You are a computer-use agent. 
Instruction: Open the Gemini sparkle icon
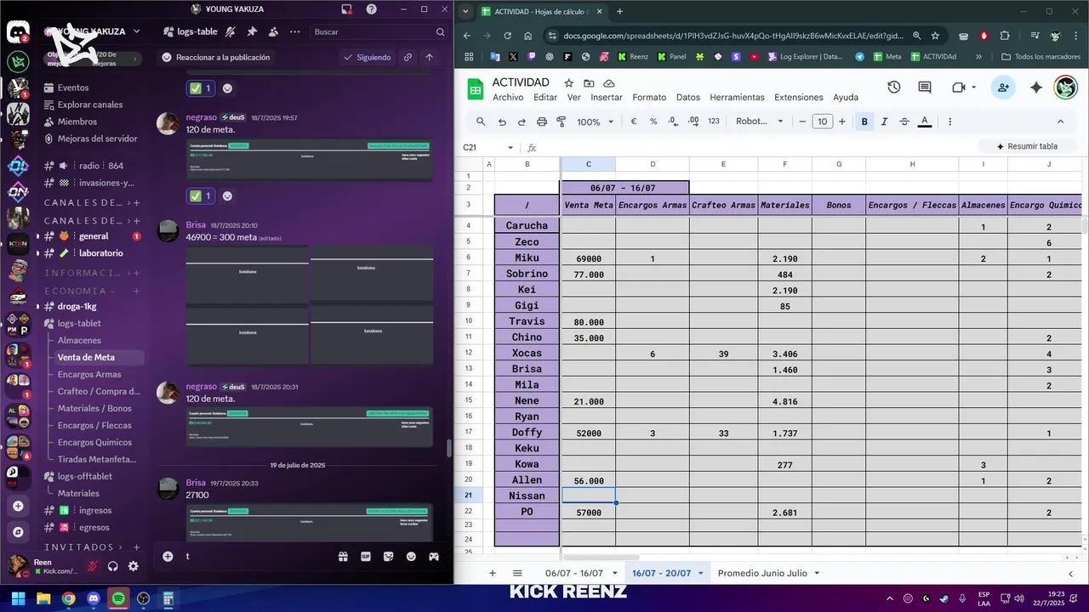tap(1035, 88)
